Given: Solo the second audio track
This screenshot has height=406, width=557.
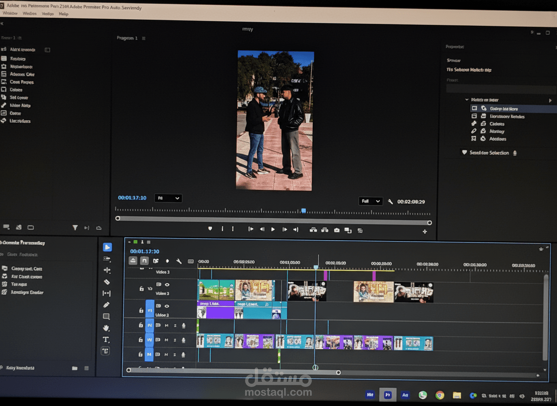Looking at the screenshot, I should click(x=175, y=340).
